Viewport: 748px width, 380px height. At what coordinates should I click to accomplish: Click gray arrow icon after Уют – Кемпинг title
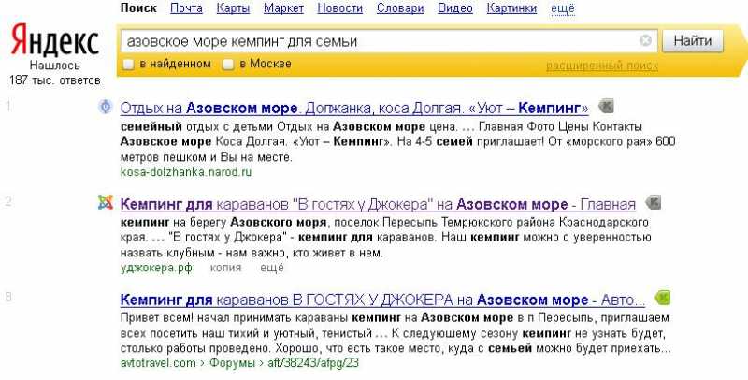click(606, 106)
